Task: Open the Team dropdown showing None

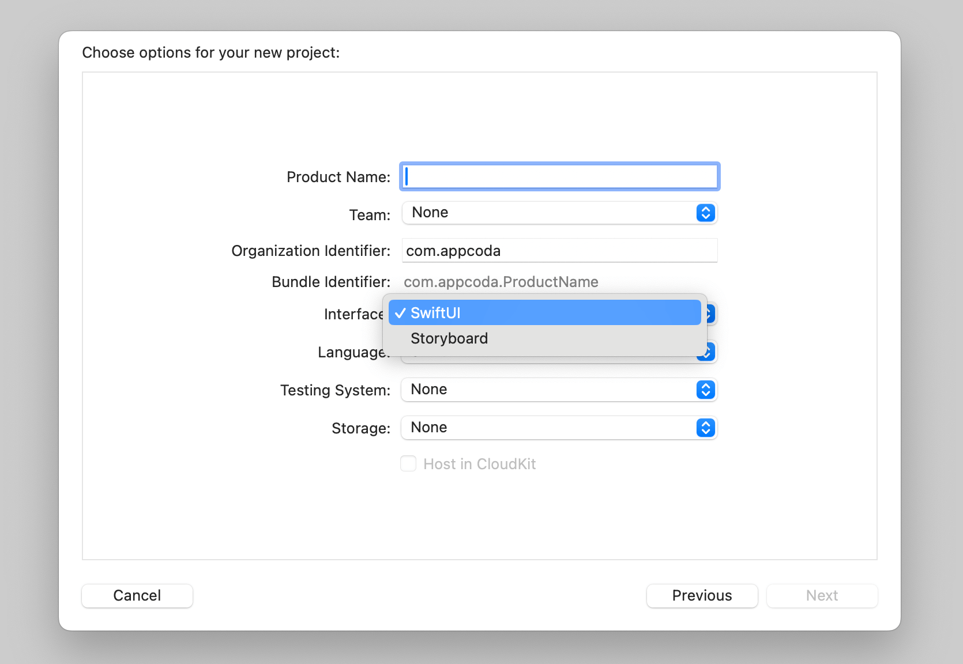Action: (x=548, y=213)
